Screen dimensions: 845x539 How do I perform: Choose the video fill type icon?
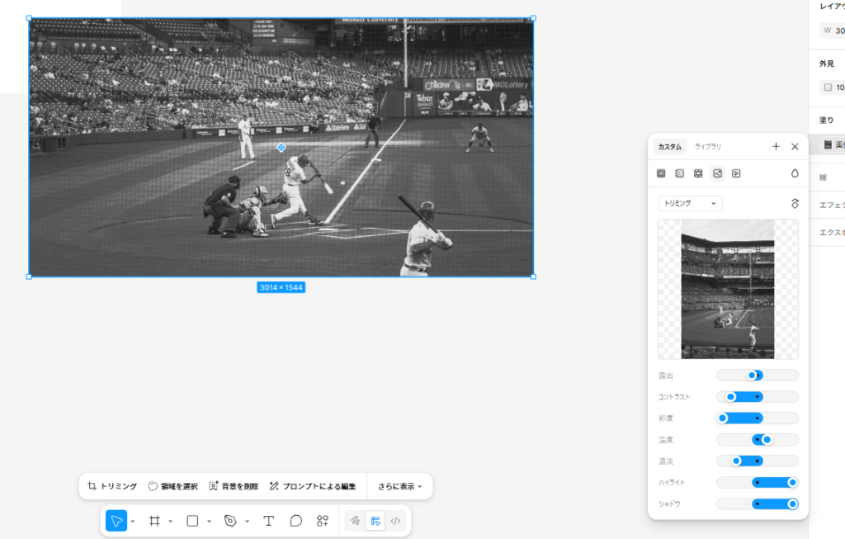(x=736, y=173)
